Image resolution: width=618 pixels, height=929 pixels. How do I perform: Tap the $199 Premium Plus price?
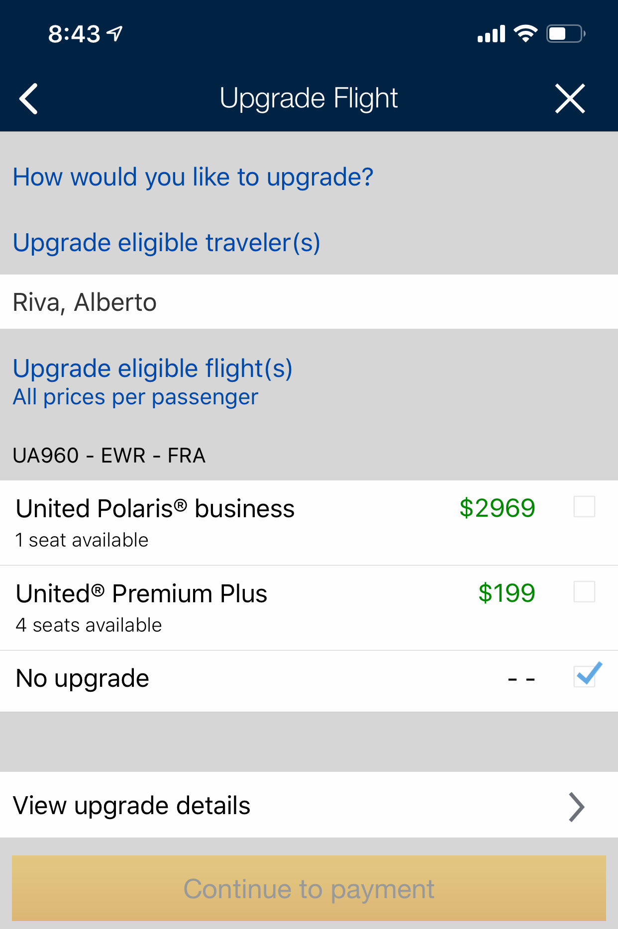[x=506, y=593]
